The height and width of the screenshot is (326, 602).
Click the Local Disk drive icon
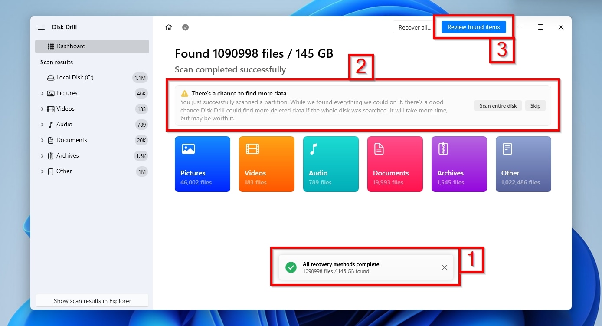point(50,78)
